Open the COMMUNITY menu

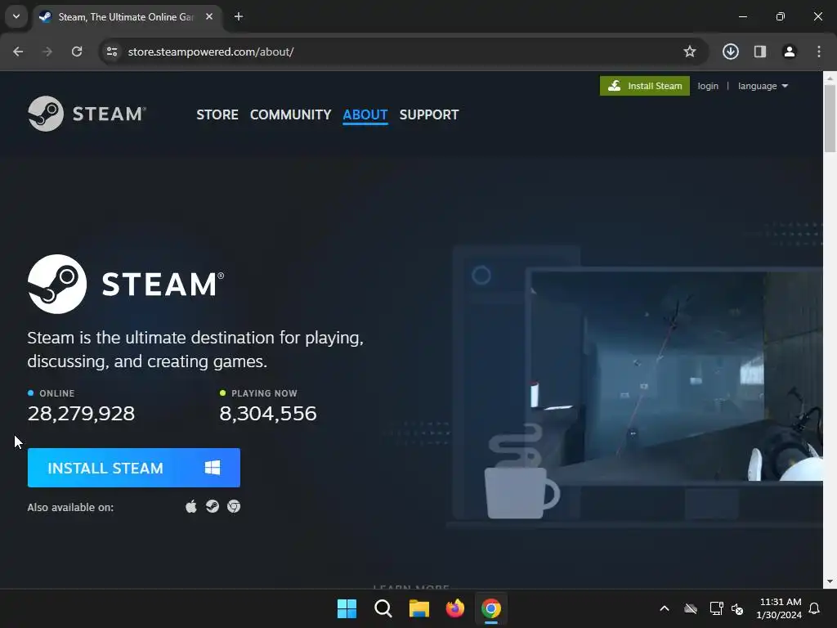tap(290, 114)
